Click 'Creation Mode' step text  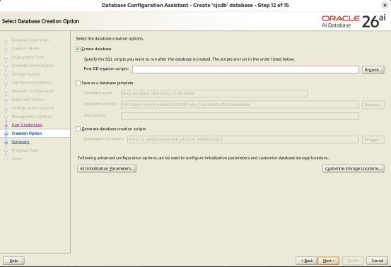25,49
